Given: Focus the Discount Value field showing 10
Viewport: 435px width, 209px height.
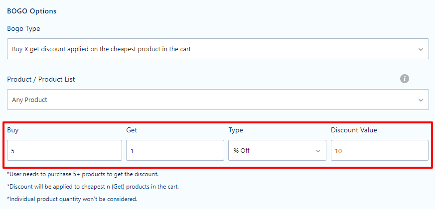Looking at the screenshot, I should (x=380, y=150).
